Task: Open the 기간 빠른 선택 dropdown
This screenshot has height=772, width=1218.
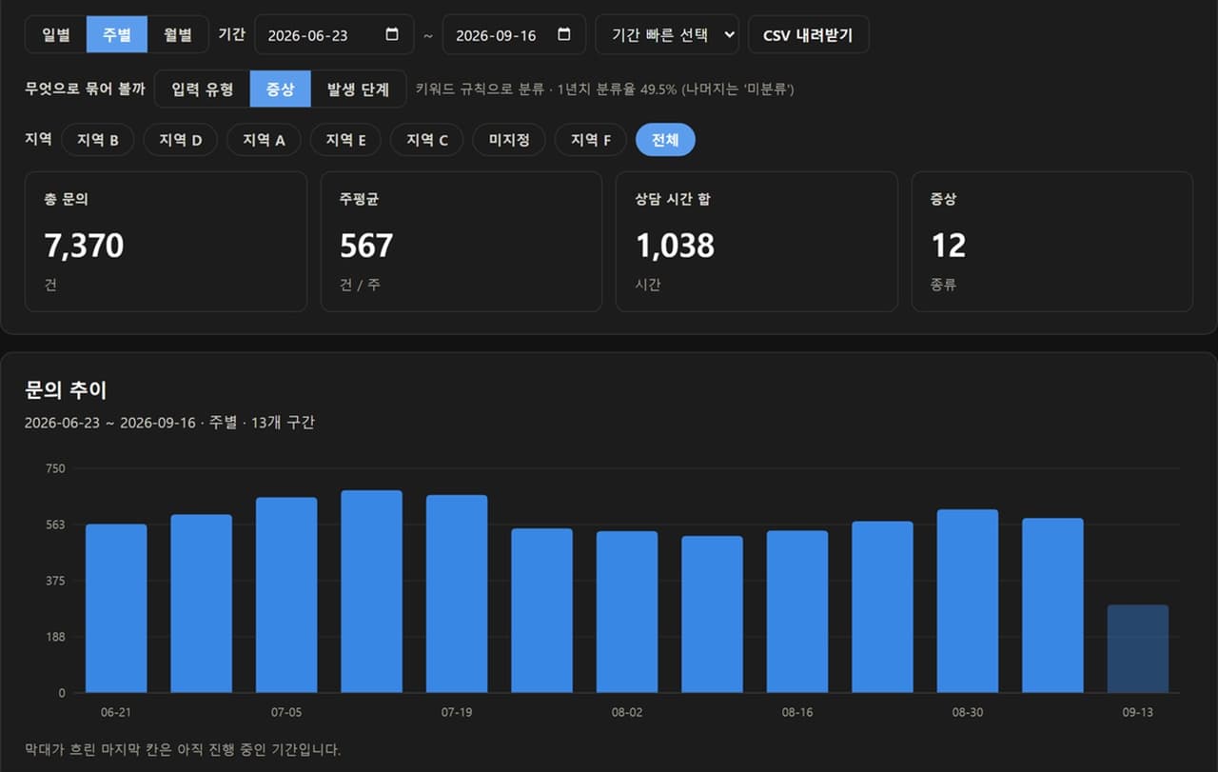Action: [667, 35]
